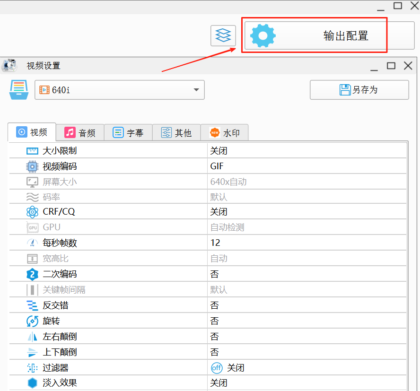
Task: Select the 大小限制 value 关闭
Action: 219,151
